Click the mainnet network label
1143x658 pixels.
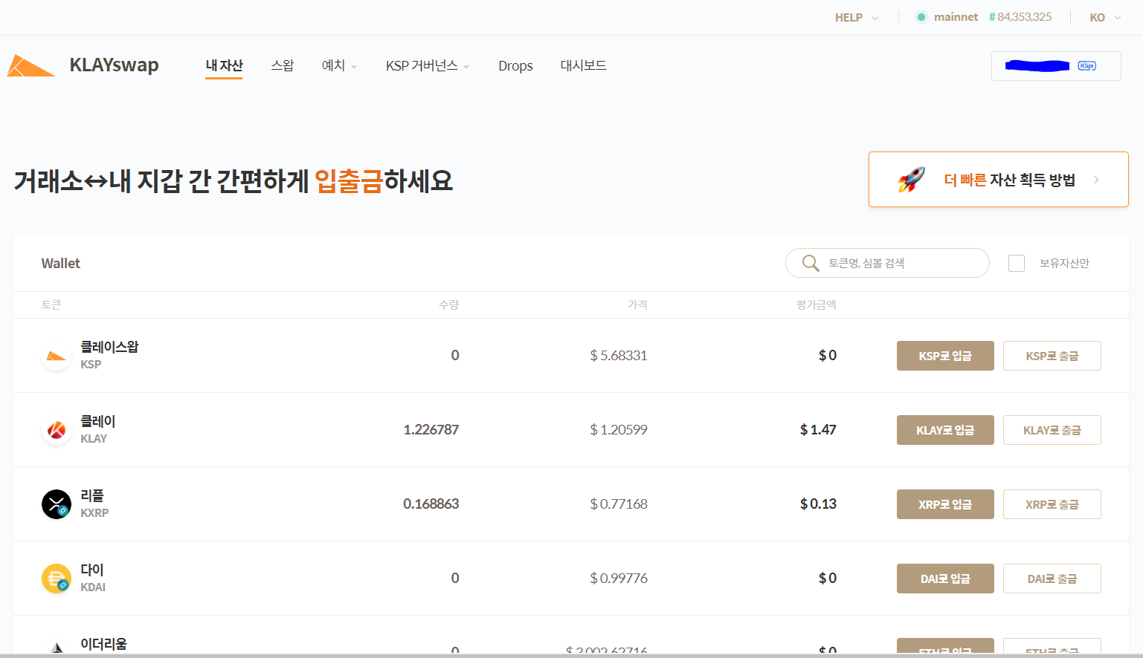point(956,17)
